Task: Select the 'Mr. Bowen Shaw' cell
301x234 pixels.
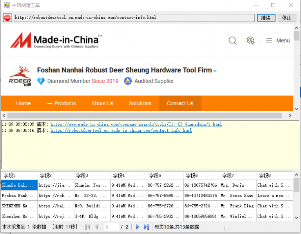Action: pos(238,196)
